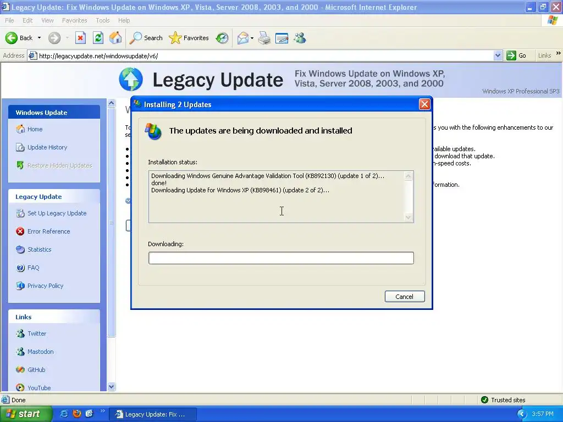Image resolution: width=563 pixels, height=422 pixels.
Task: Open the Favorites menu
Action: point(74,20)
